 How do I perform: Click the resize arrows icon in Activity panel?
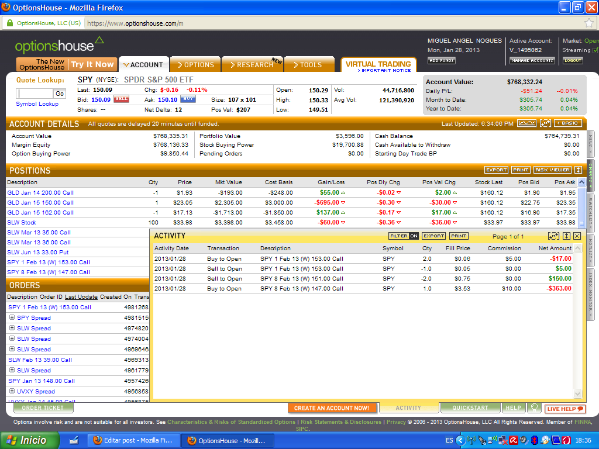pos(566,236)
